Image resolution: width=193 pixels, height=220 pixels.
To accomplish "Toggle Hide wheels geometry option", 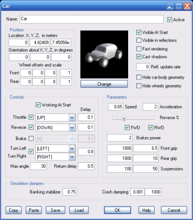I will point(139,86).
